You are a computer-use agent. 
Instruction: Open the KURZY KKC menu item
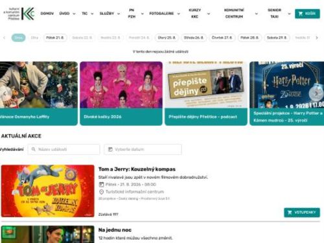[195, 14]
